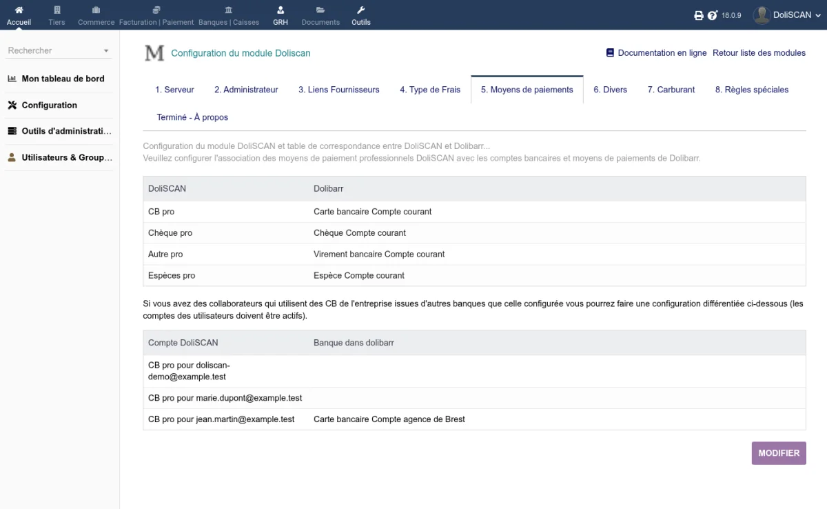
Task: Click the Autre pro row label
Action: (165, 254)
